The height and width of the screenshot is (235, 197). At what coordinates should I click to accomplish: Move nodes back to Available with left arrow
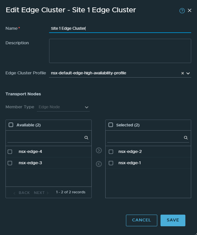click(99, 164)
